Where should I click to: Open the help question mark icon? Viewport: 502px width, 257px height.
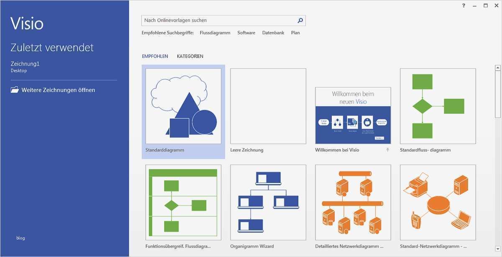[x=464, y=5]
